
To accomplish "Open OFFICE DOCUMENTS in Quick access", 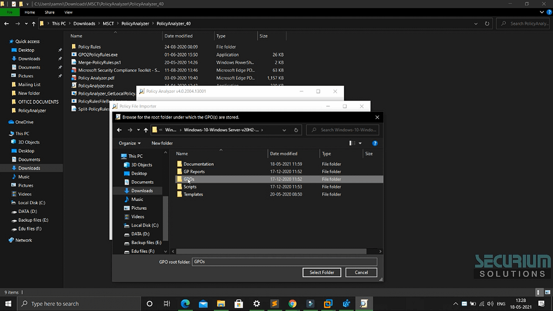I will coord(38,102).
